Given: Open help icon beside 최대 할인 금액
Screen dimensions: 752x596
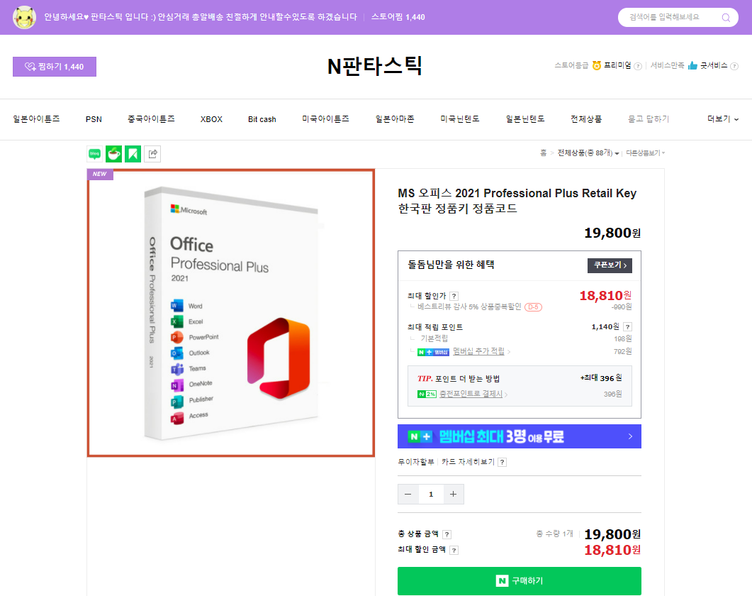Looking at the screenshot, I should (x=454, y=551).
